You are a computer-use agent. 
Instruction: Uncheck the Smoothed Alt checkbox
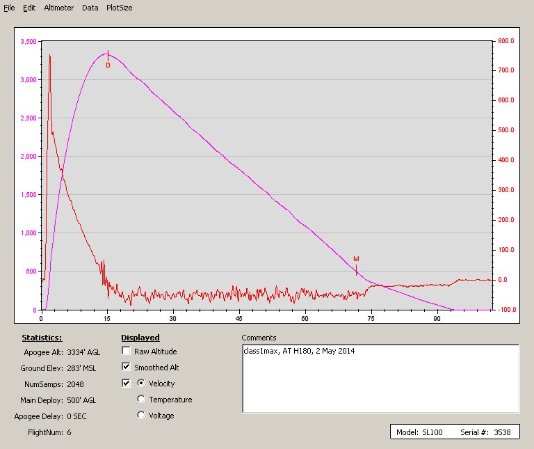[x=126, y=367]
